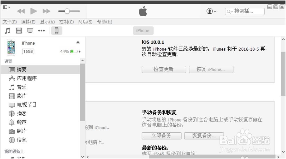Click the horizontal scroll right arrow

click(278, 157)
